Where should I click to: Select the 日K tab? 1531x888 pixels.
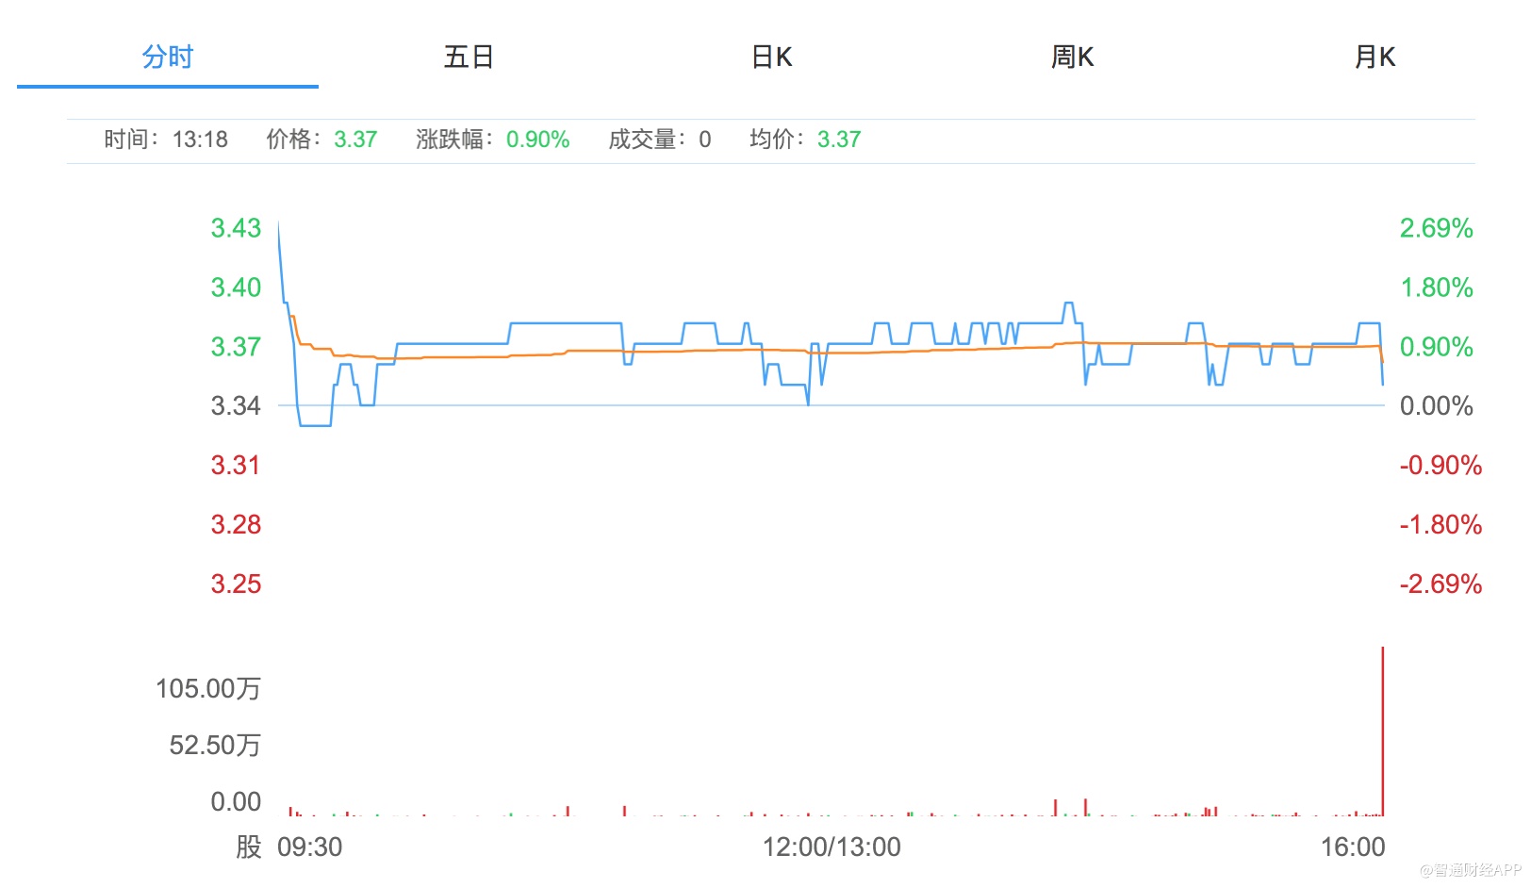coord(771,58)
